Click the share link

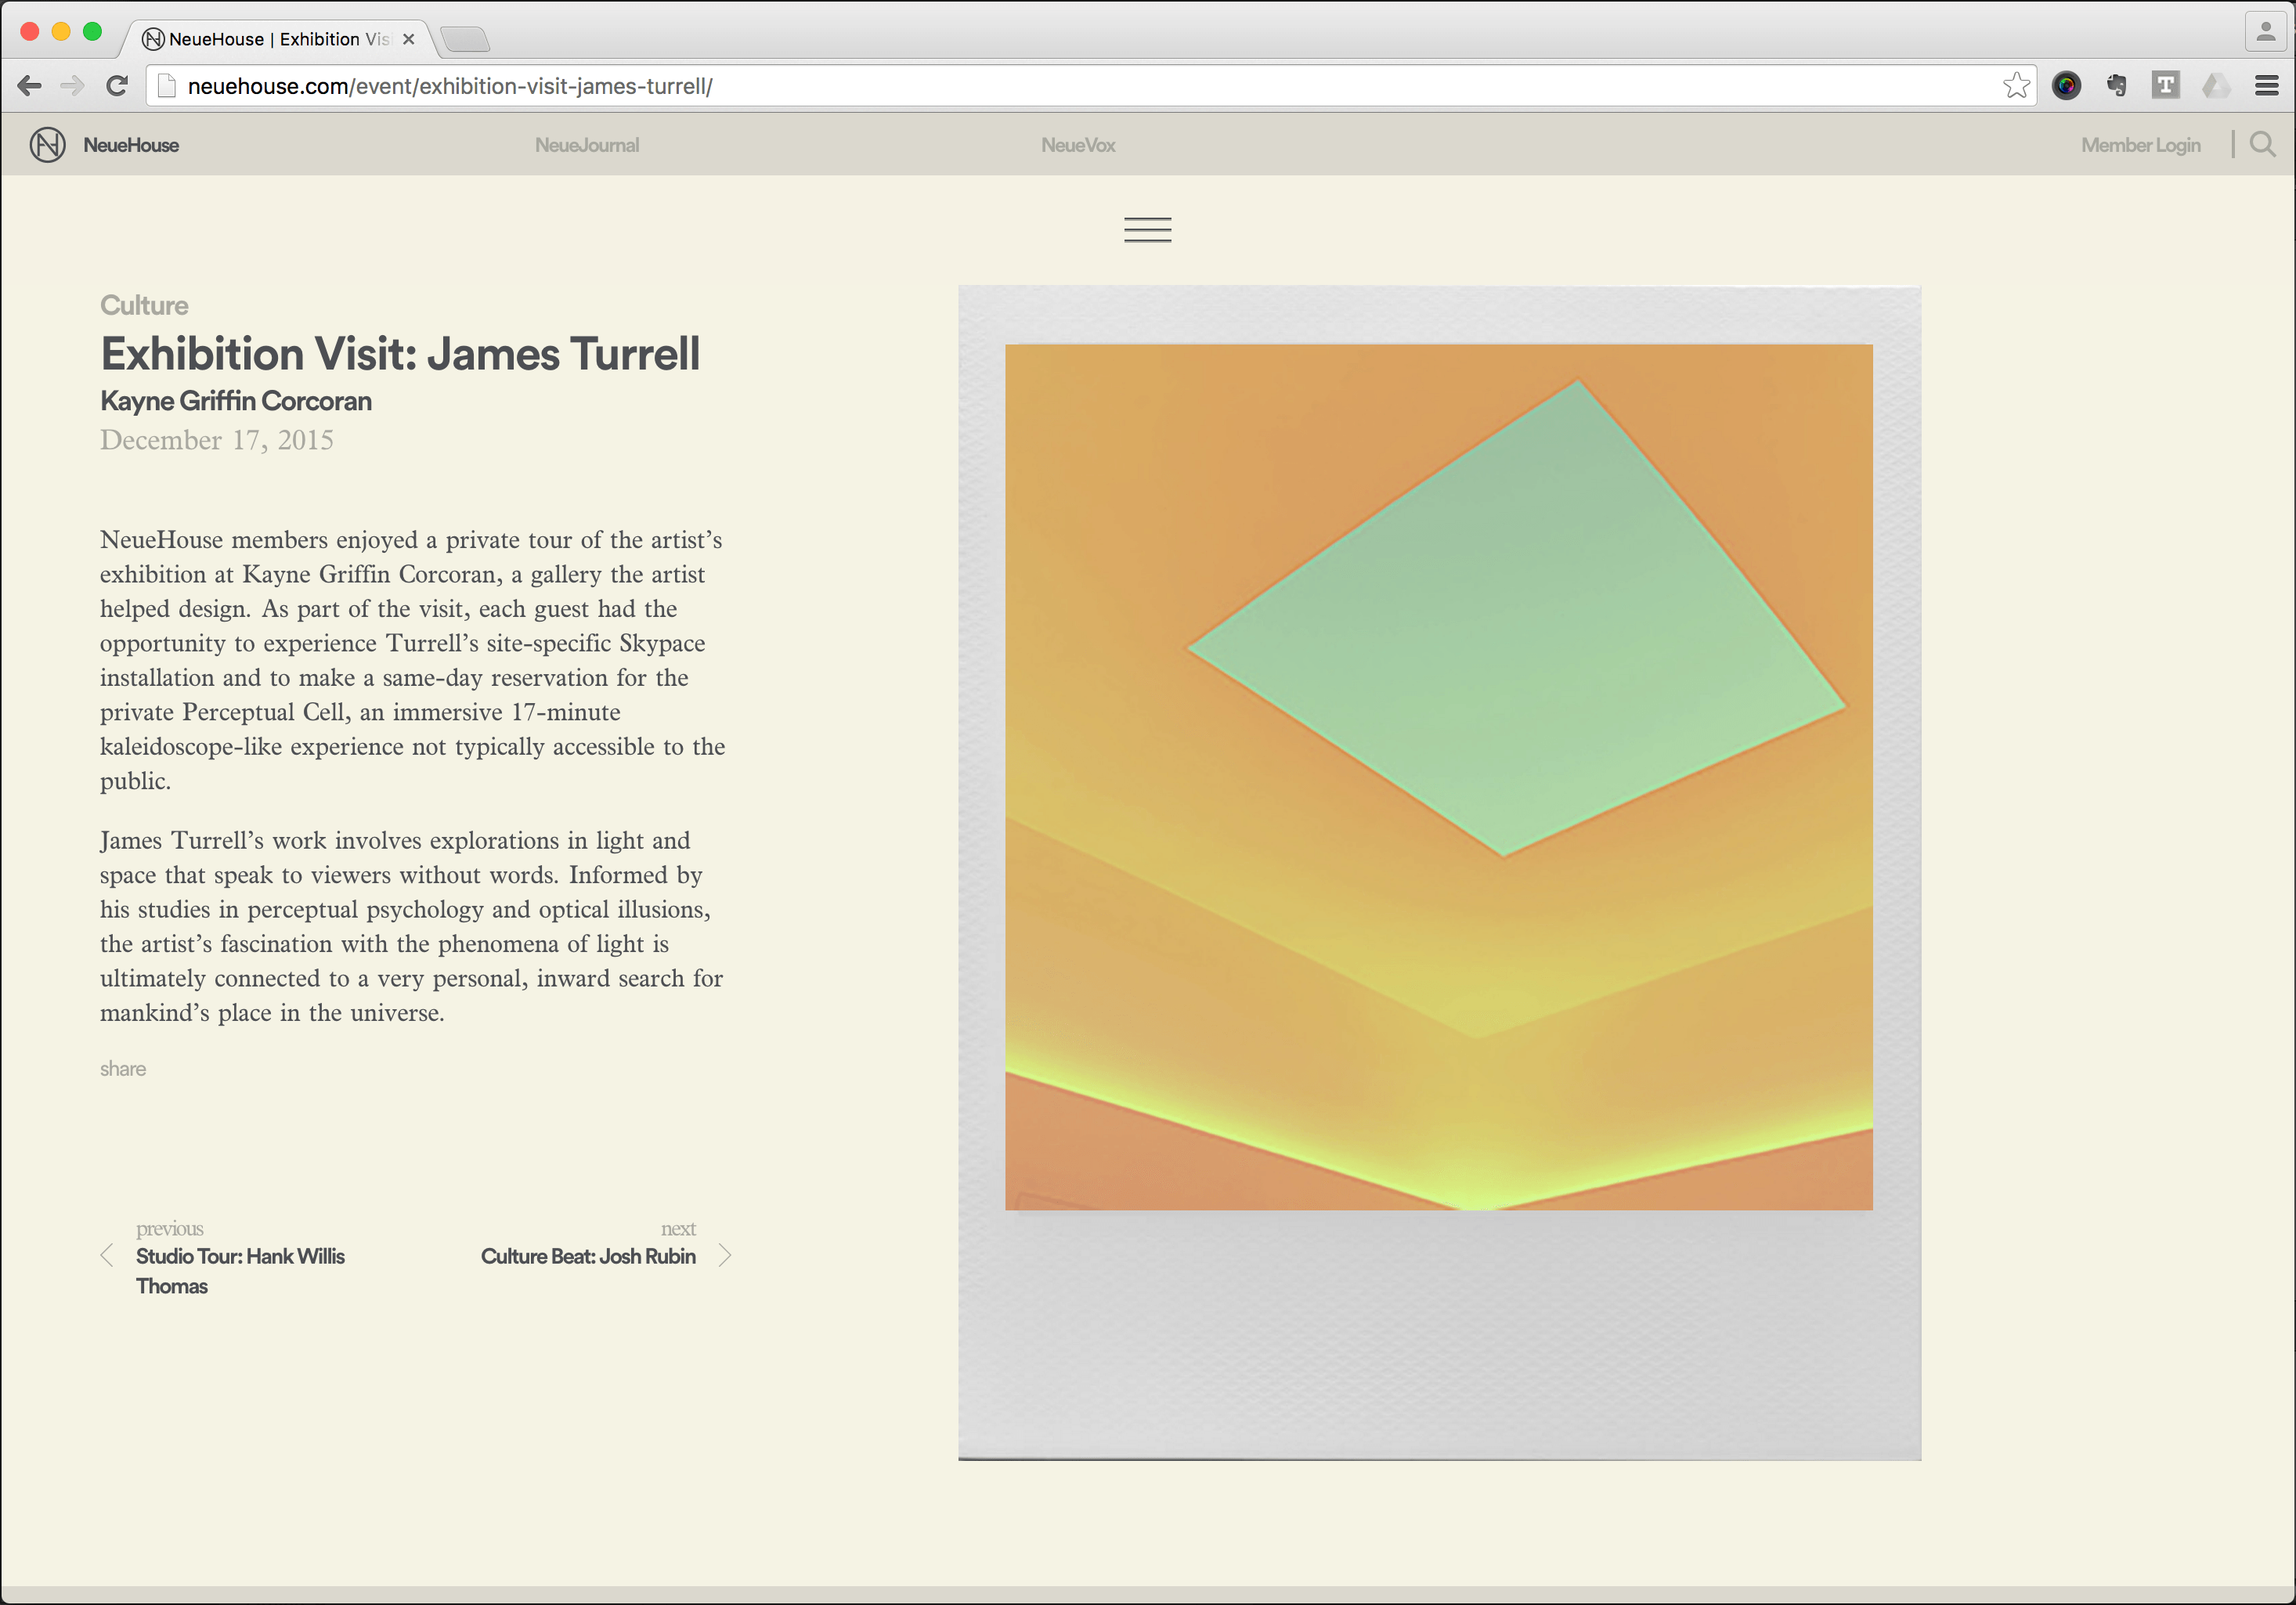(x=123, y=1069)
